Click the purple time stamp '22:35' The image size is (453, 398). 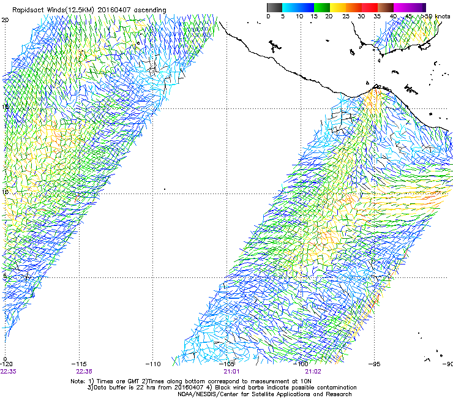point(9,372)
